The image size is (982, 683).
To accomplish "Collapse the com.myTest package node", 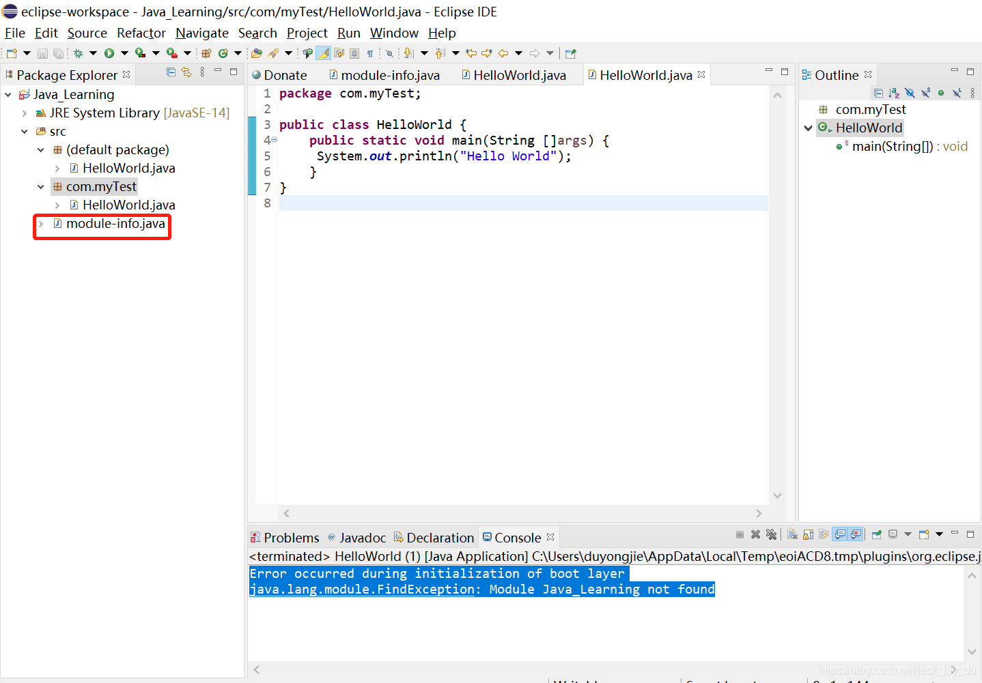I will point(41,187).
